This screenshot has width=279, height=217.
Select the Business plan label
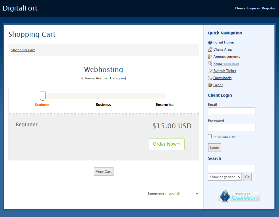[103, 105]
